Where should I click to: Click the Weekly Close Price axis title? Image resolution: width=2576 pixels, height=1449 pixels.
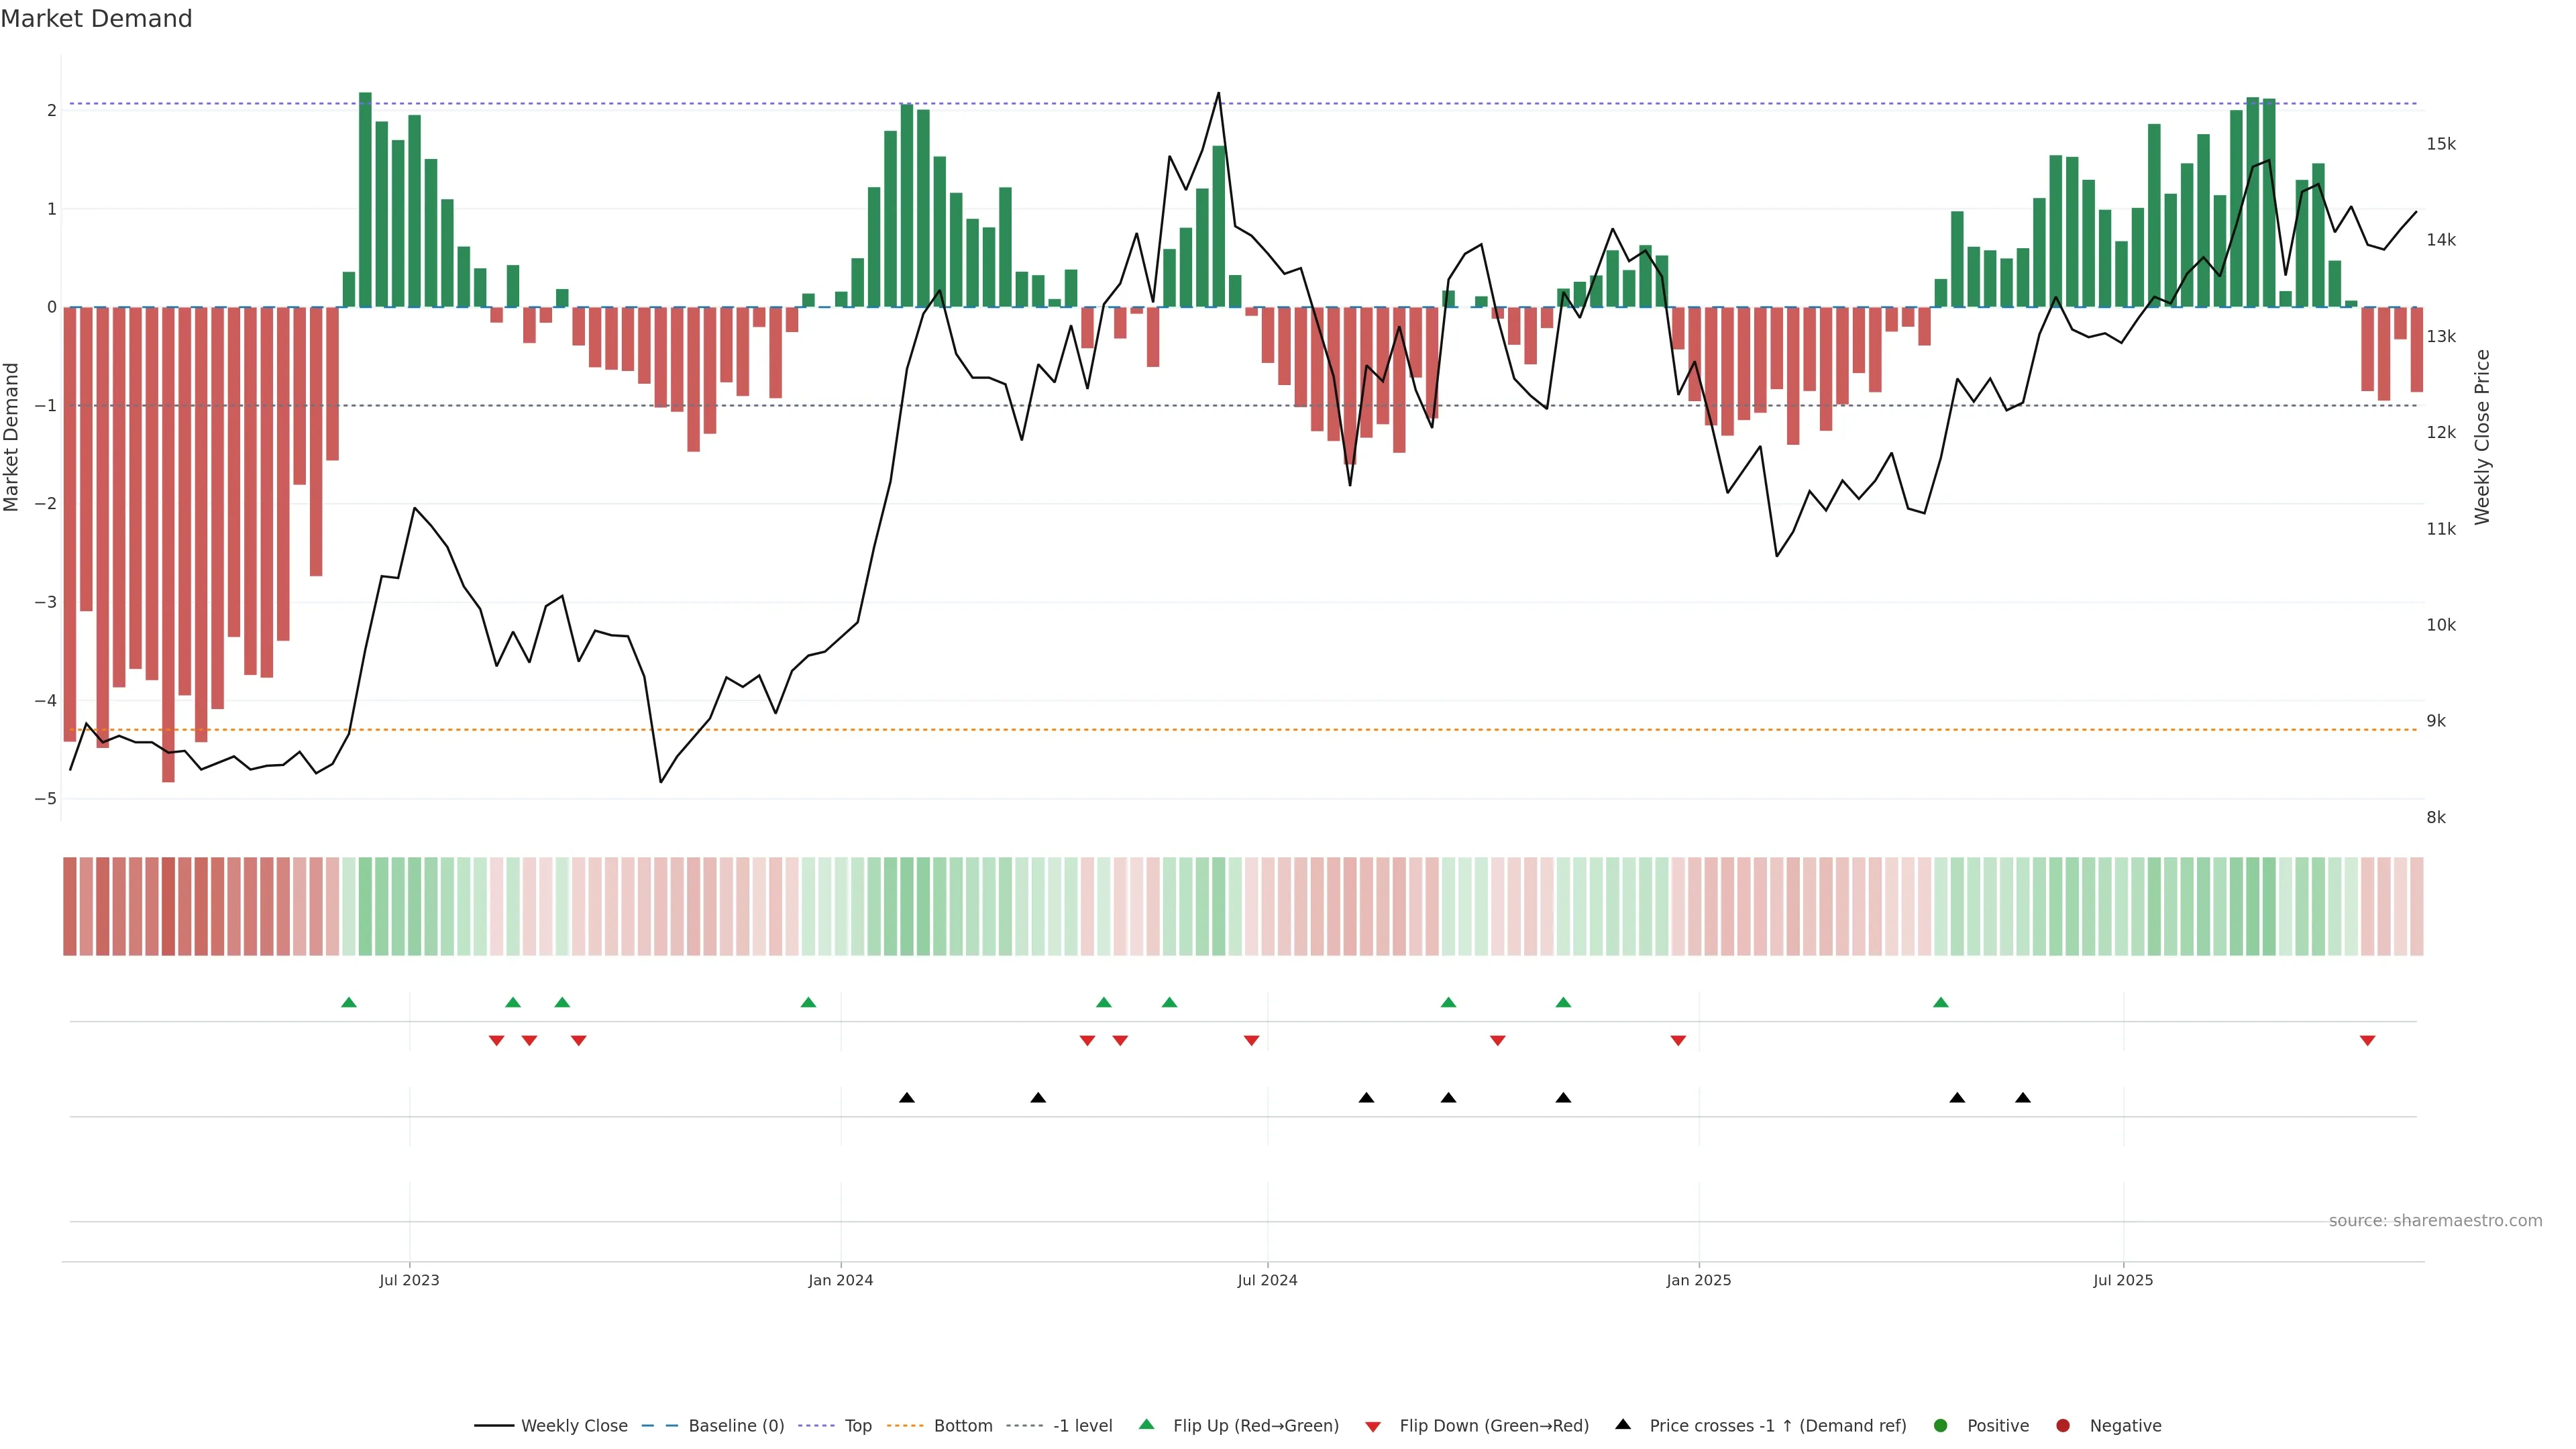point(2482,437)
